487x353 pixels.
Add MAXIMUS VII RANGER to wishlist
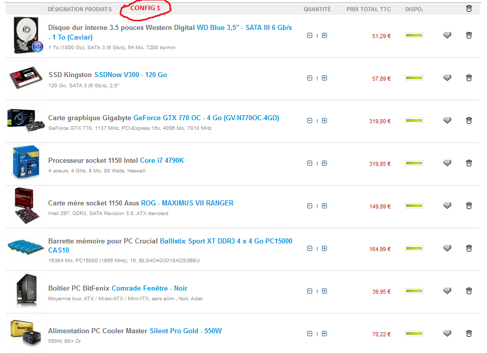pos(447,205)
